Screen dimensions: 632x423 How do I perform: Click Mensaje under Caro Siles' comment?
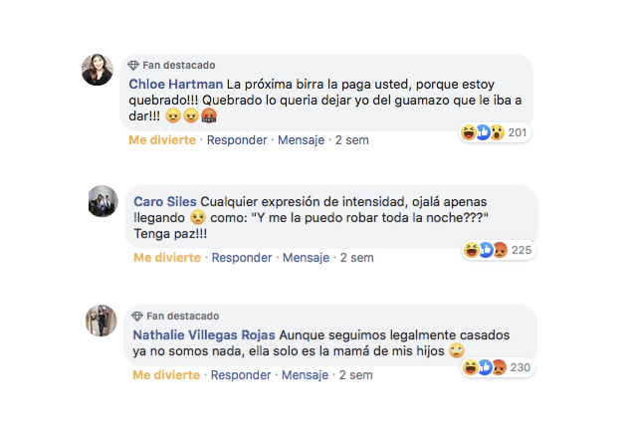click(x=306, y=257)
